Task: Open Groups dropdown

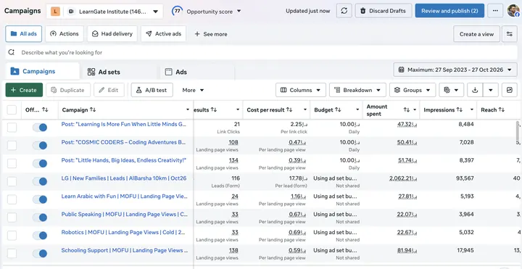Action: click(413, 90)
